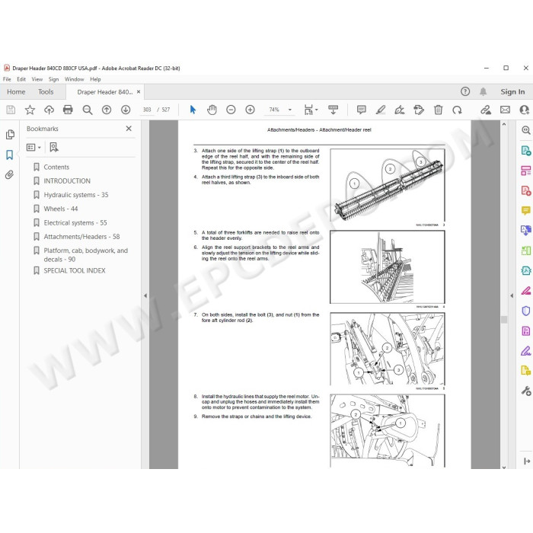The height and width of the screenshot is (533, 533).
Task: Open the Edit menu
Action: 21,79
